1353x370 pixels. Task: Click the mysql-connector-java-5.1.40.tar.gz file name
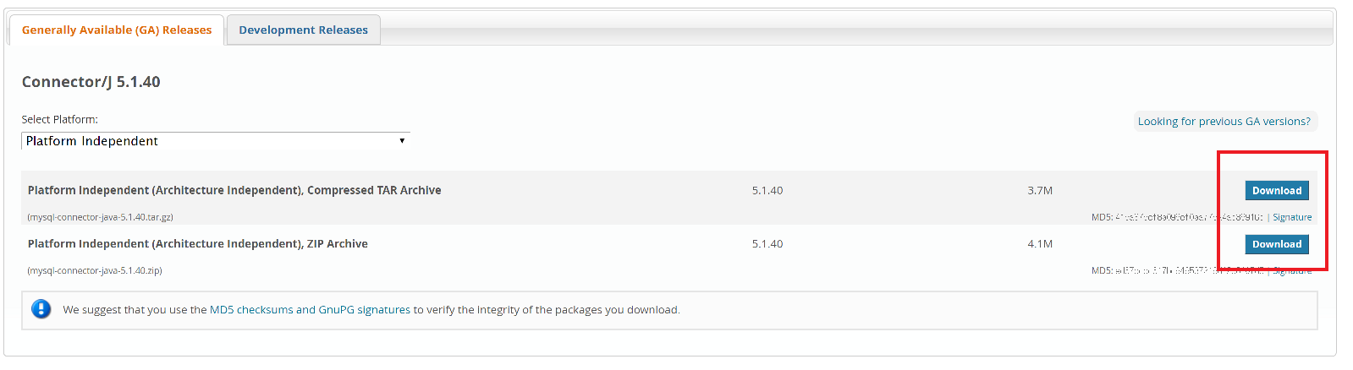pyautogui.click(x=100, y=217)
